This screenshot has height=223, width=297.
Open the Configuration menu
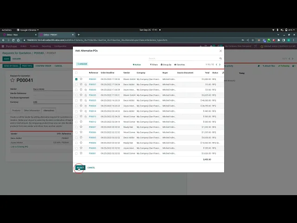click(x=60, y=46)
